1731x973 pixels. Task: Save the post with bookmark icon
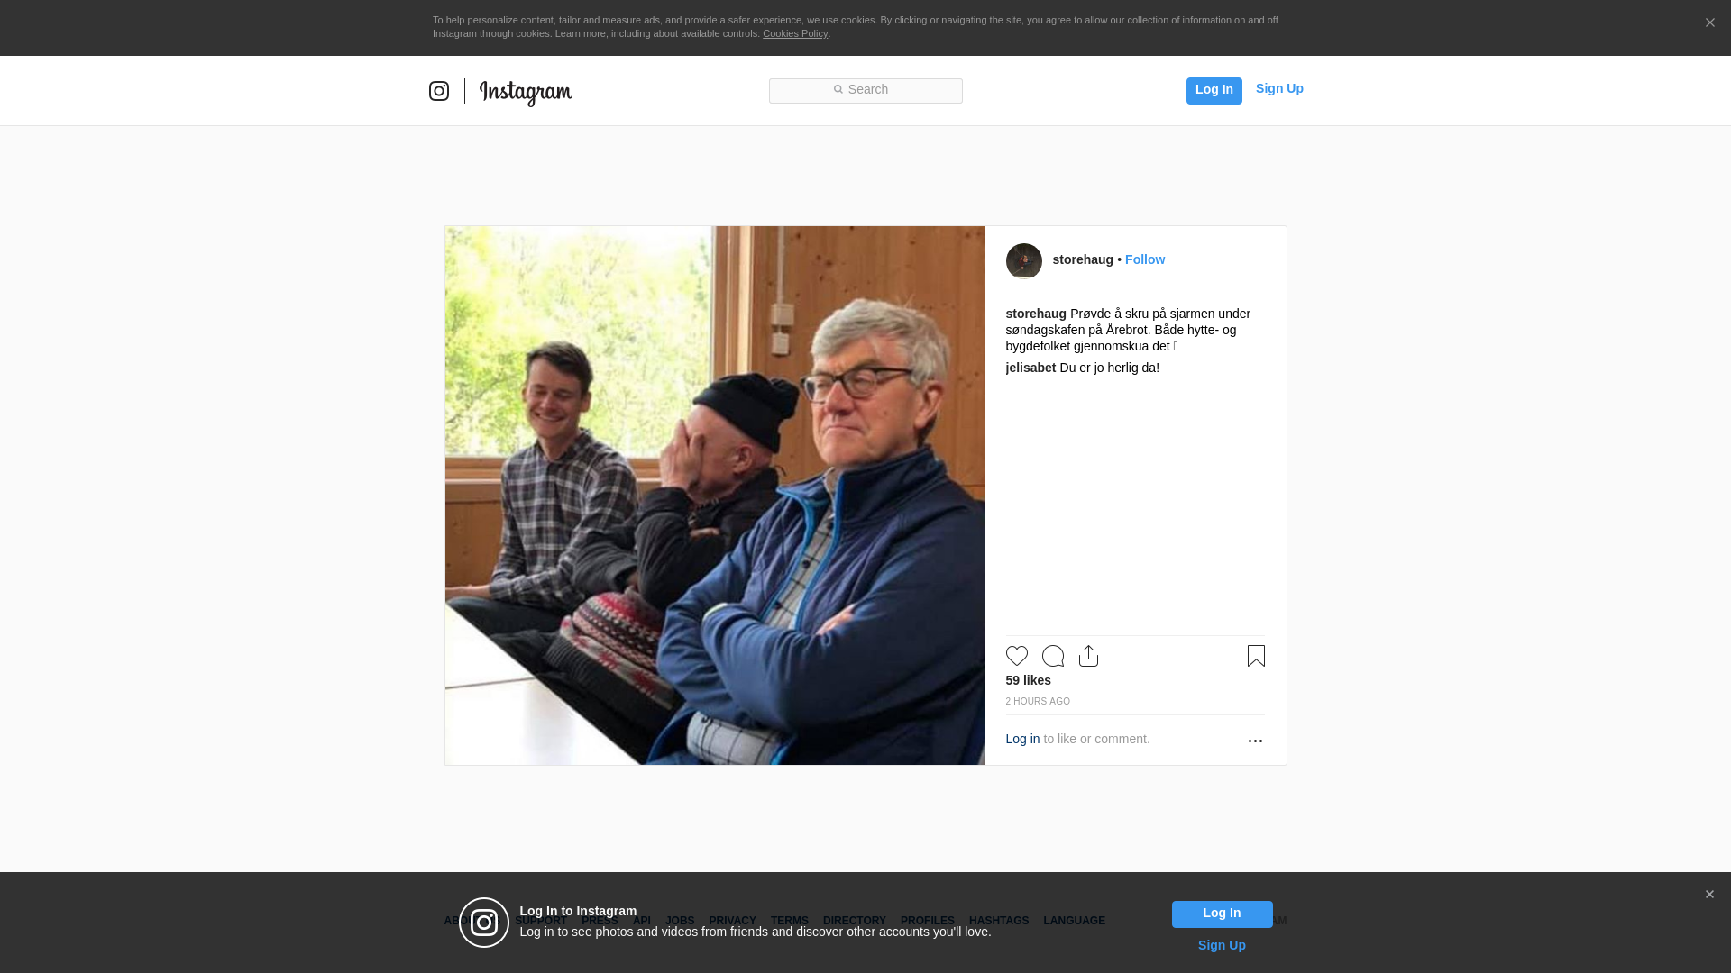[x=1256, y=656]
